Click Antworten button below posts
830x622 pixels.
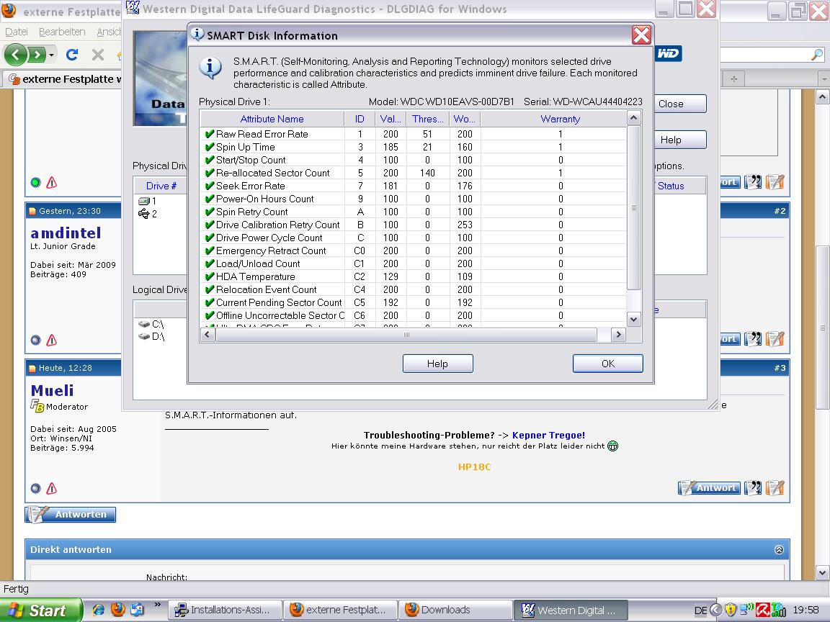point(71,514)
